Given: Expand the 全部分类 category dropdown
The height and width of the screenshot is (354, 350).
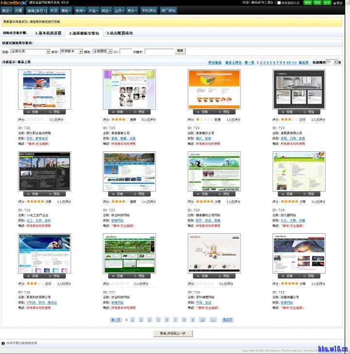Looking at the screenshot, I should (x=30, y=51).
